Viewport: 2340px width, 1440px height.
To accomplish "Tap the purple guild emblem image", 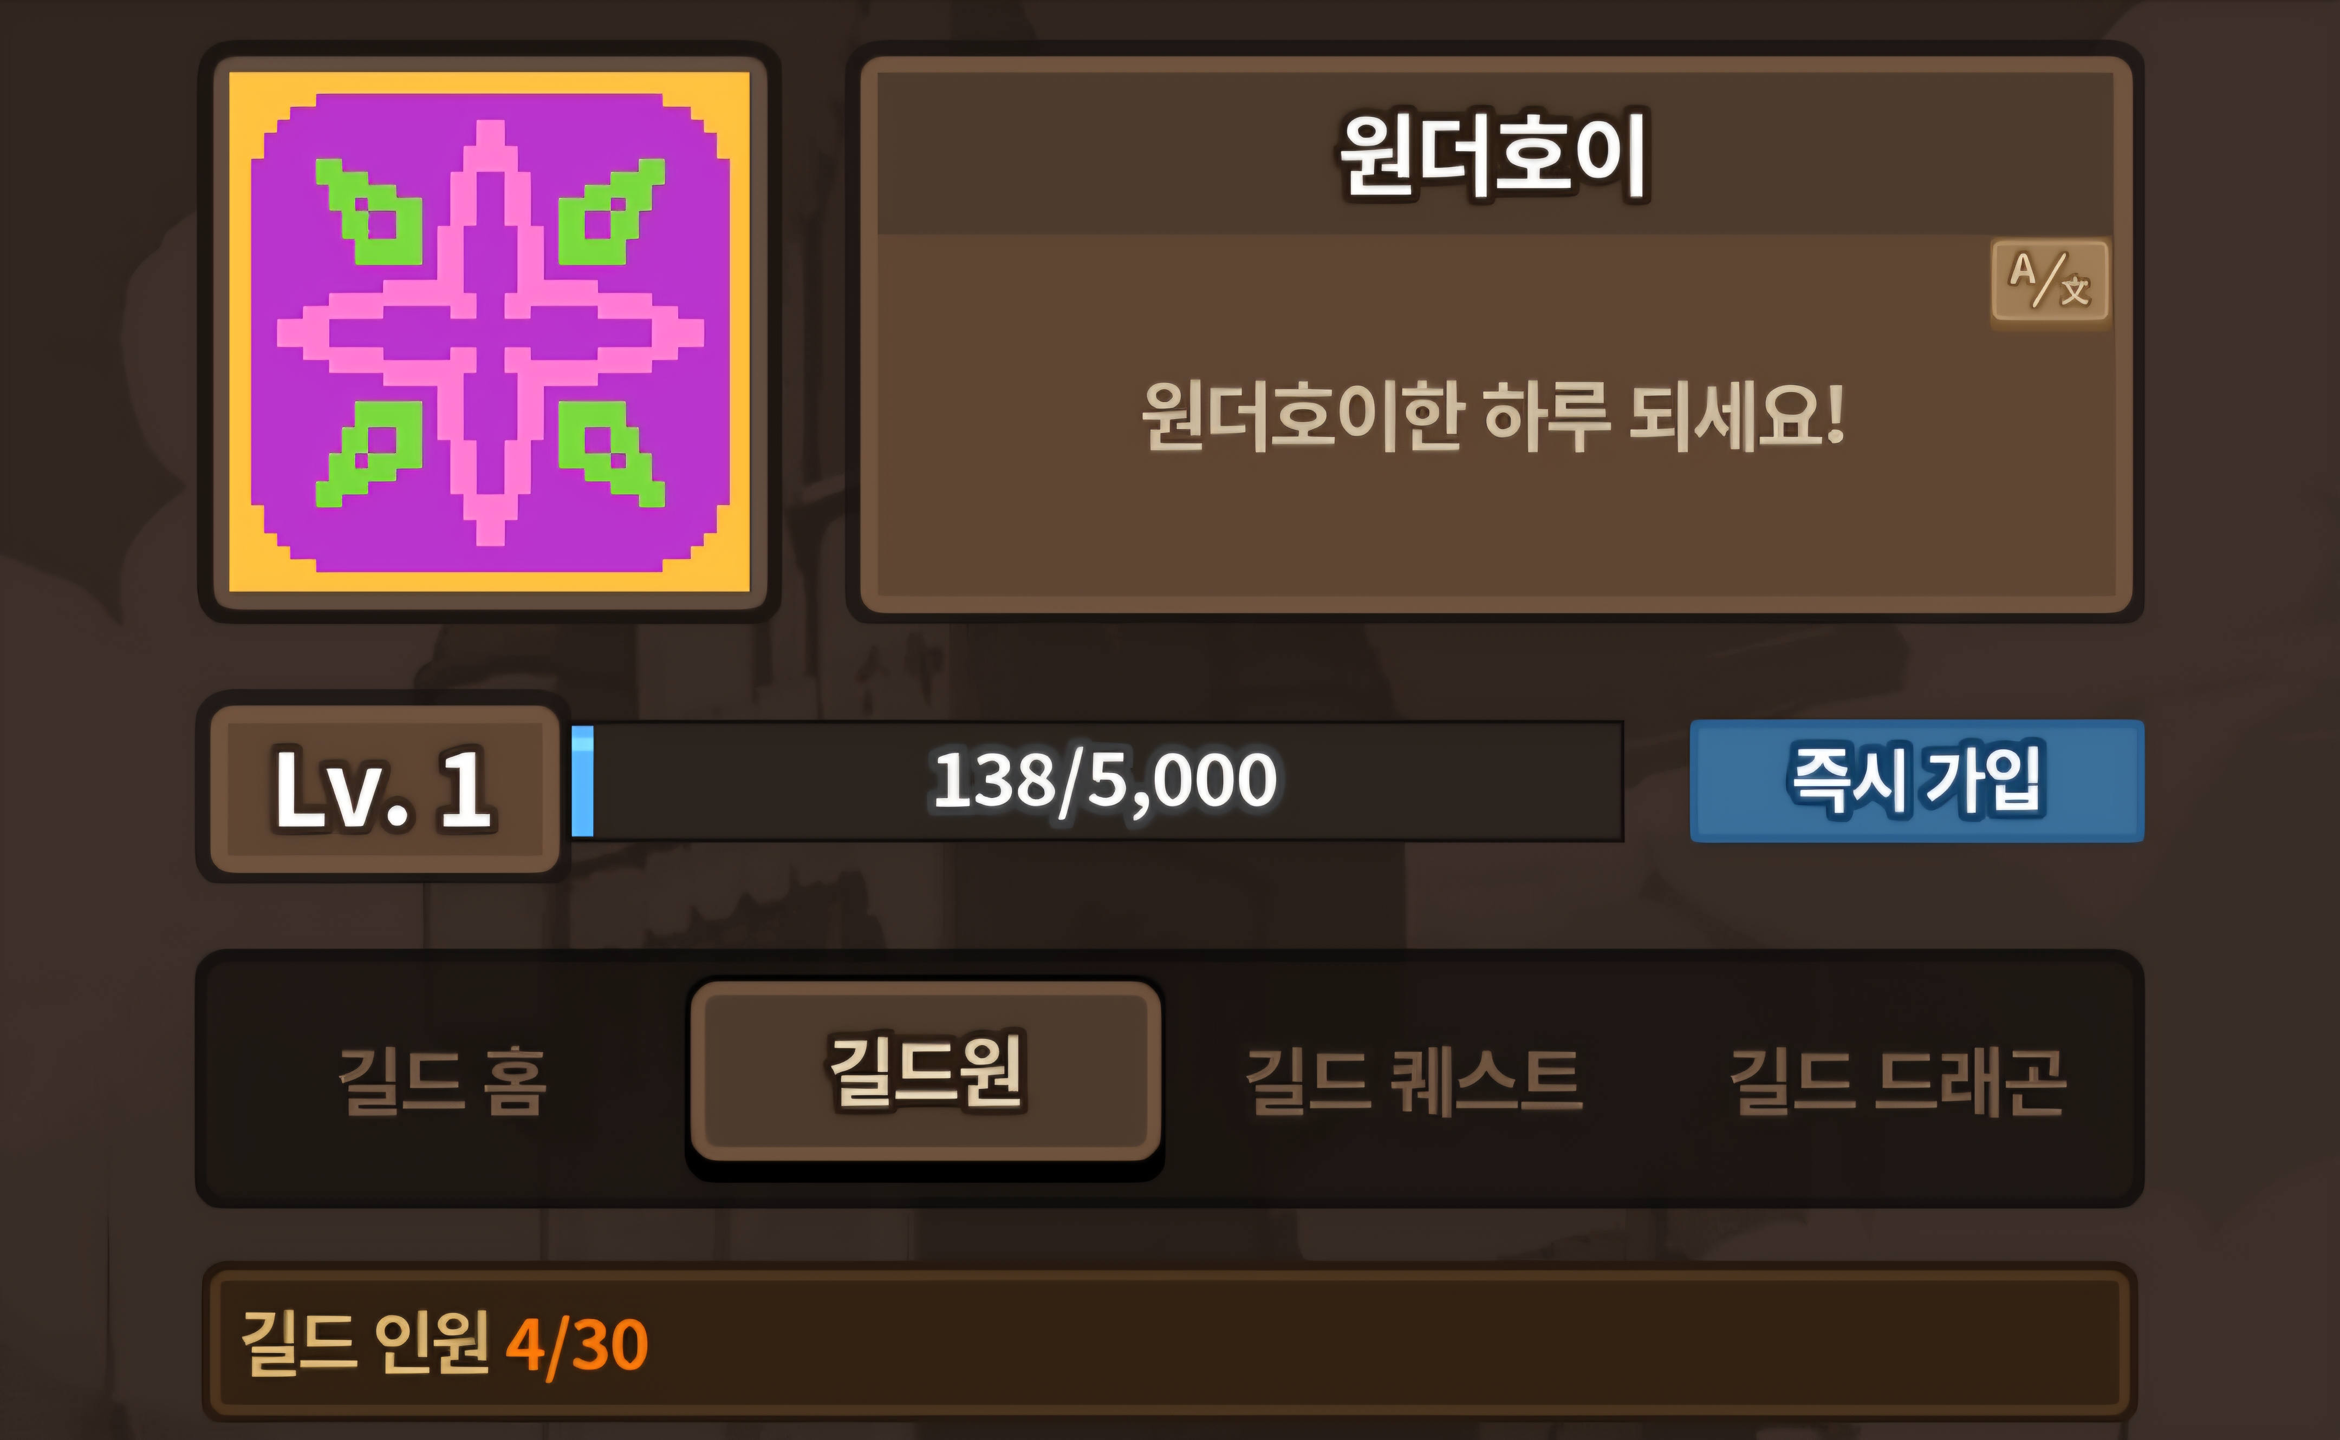I will (490, 332).
